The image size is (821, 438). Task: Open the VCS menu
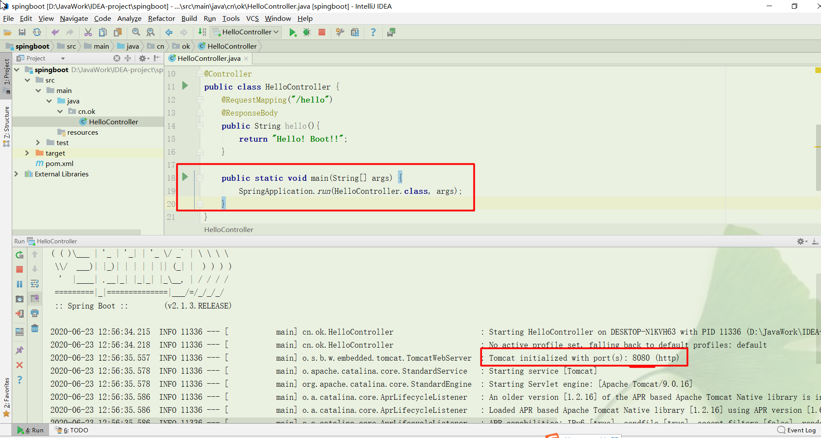(x=252, y=18)
